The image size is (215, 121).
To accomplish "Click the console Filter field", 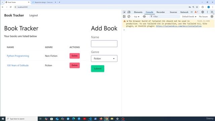I will [165, 16].
